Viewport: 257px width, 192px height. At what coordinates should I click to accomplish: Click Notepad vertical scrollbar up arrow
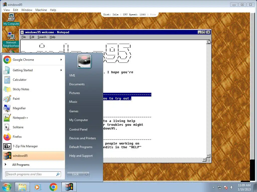208,42
